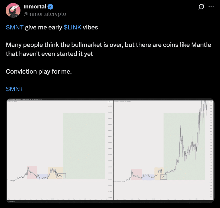Click the bottom $MNT cashtag
The width and height of the screenshot is (220, 208).
tap(14, 89)
